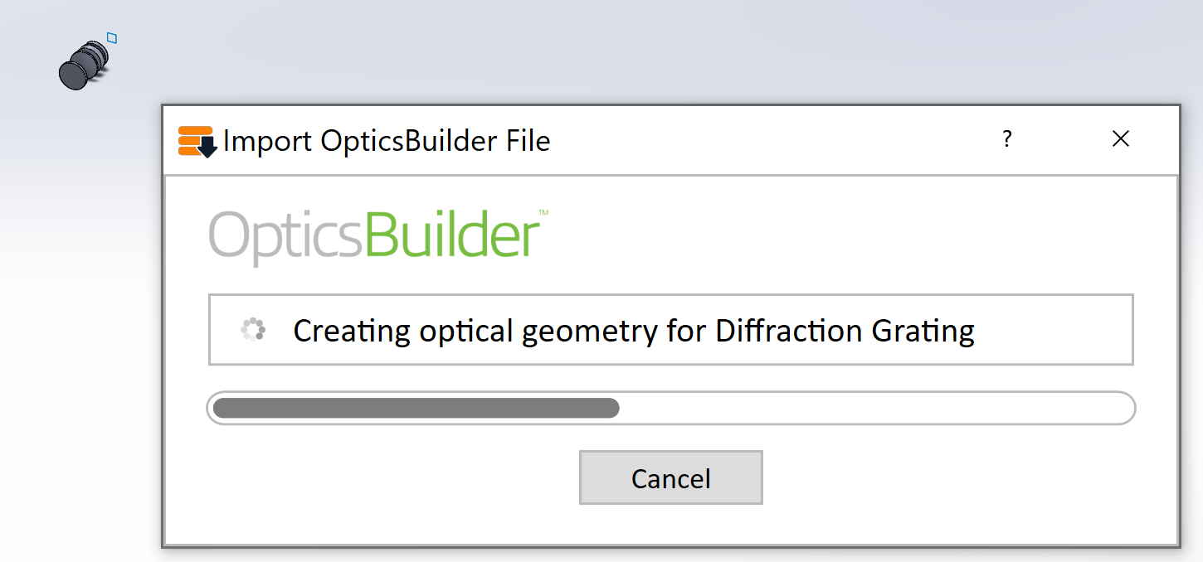Screen dimensions: 1203x562
Task: Click the 'Import OpticsBuilder File' title text
Action: click(x=387, y=141)
